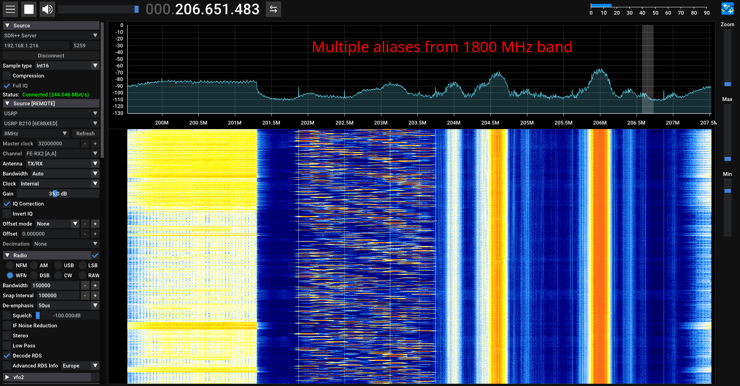Open the USRP B210 device dropdown
This screenshot has height=386, width=740.
click(x=51, y=123)
